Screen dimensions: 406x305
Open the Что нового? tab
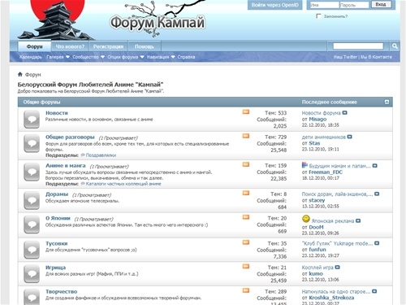70,46
